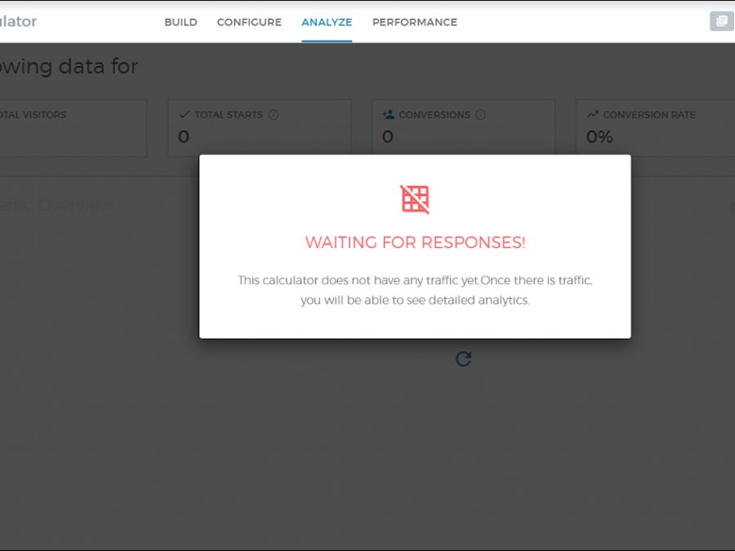Click the Traffic Overview section heading
The image size is (735, 551).
tap(57, 205)
